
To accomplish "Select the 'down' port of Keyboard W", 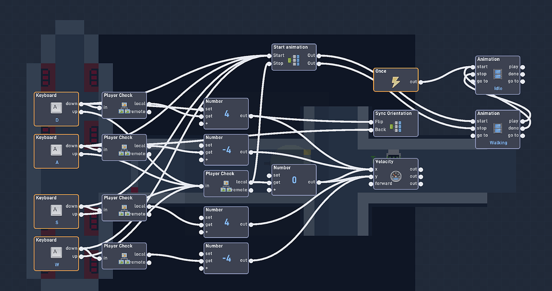I will (x=81, y=249).
